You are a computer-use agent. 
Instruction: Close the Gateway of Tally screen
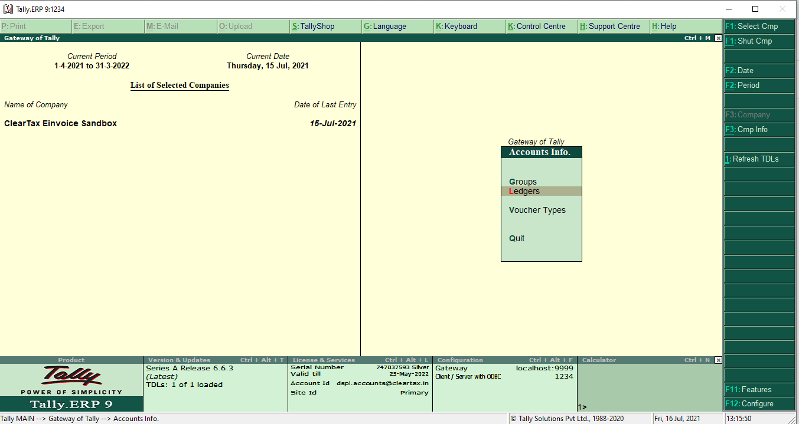[718, 38]
